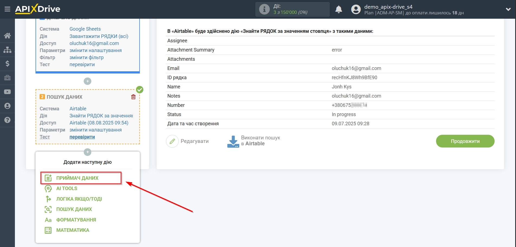This screenshot has height=247, width=516.
Task: Click the Редагувати label
Action: 195,141
